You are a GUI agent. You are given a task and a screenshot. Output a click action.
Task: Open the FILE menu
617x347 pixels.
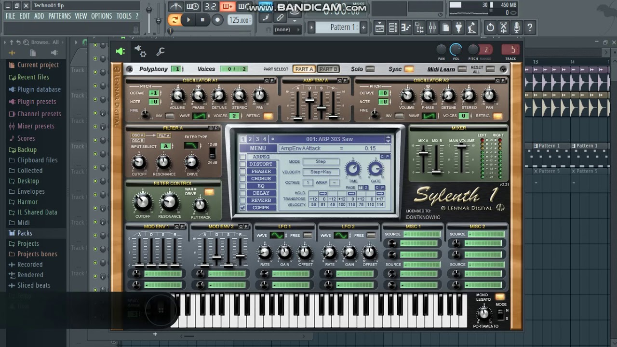click(x=10, y=16)
